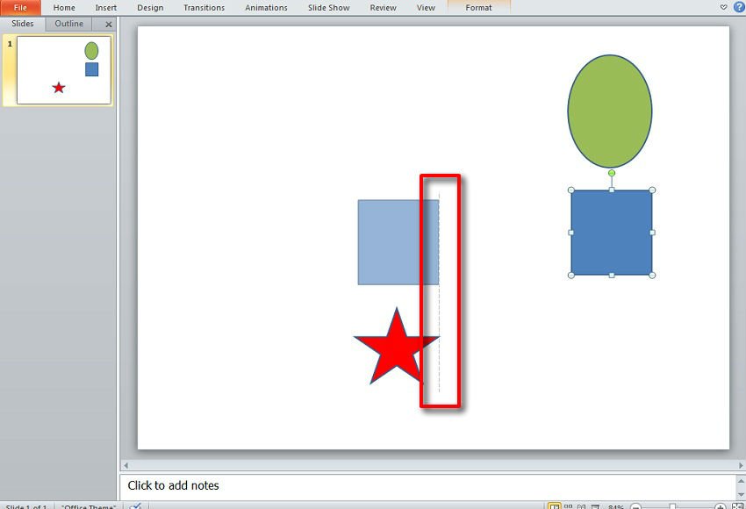Open the Format contextual tab
The height and width of the screenshot is (509, 746).
point(478,8)
